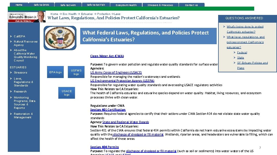Image resolution: width=277 pixels, height=155 pixels.
Task: Open Stressors in the Estuaries sidebar
Action: coord(20,72)
